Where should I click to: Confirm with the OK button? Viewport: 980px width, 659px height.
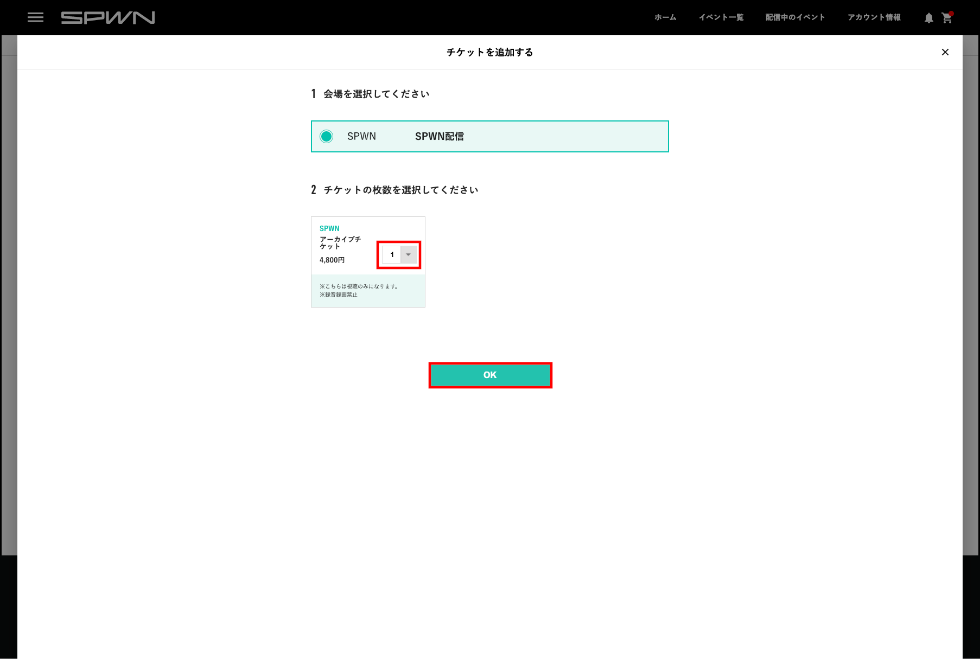tap(490, 375)
